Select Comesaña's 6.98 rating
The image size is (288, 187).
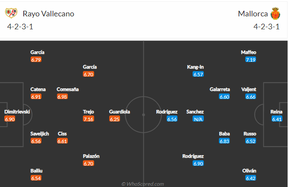[x=62, y=97]
